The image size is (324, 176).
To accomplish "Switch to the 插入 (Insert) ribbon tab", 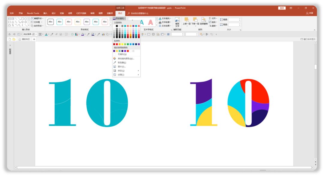I will [45, 13].
